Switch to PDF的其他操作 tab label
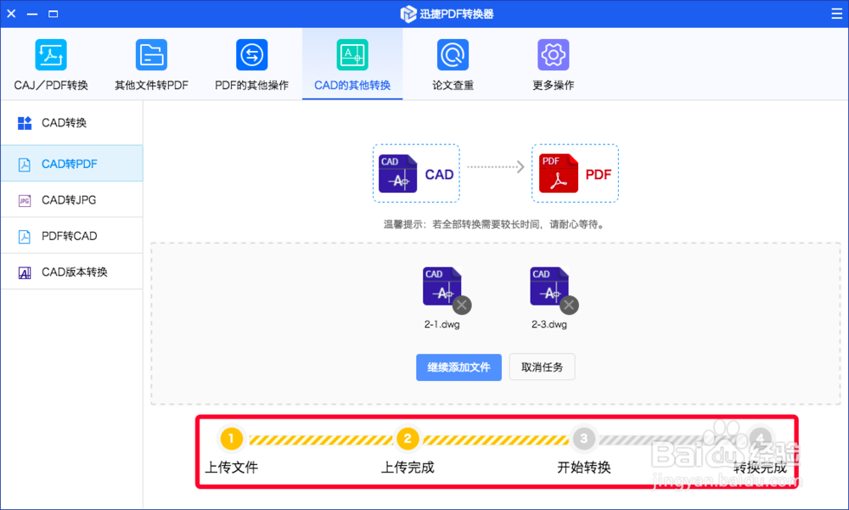The image size is (849, 510). 252,86
